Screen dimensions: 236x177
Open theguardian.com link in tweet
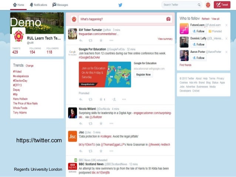point(99,34)
